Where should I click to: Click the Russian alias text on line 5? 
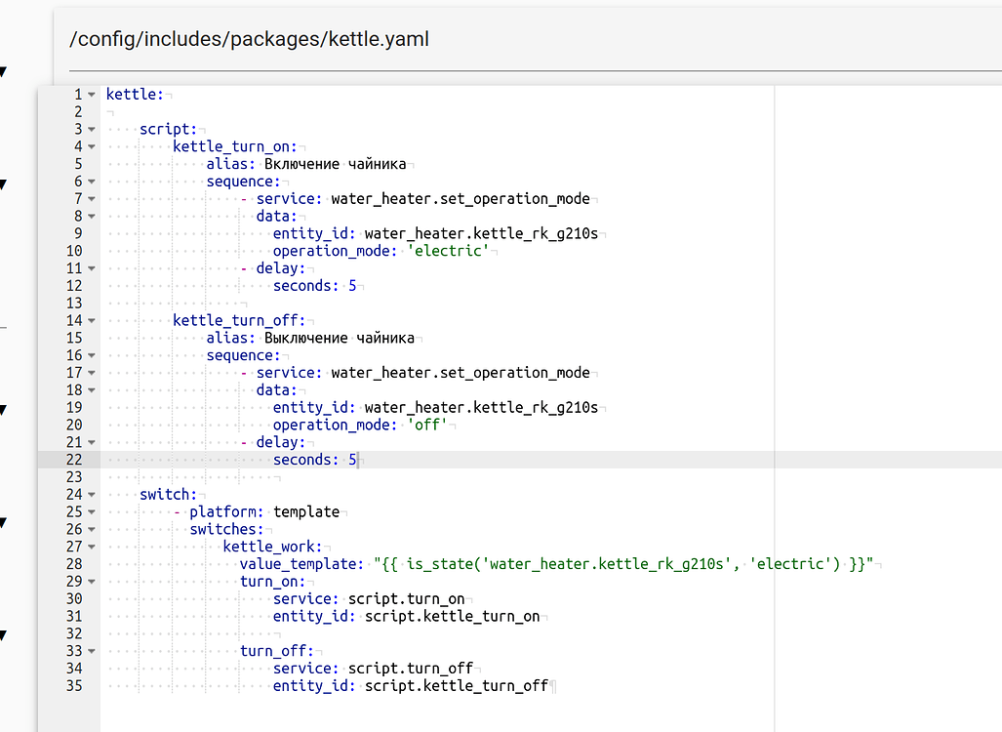pyautogui.click(x=335, y=164)
